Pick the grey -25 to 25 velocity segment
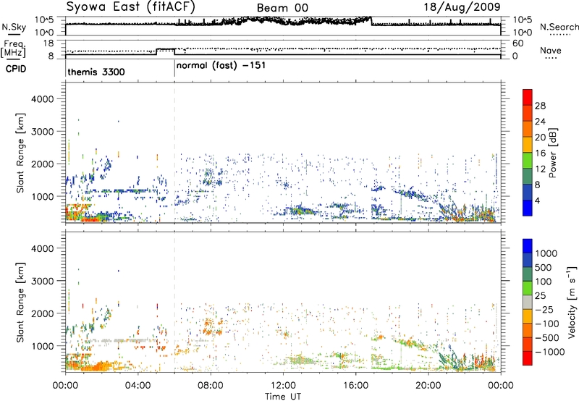 (x=528, y=302)
